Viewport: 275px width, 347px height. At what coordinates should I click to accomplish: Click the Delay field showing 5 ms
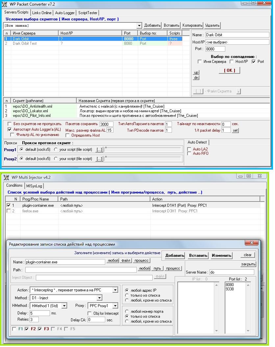pyautogui.click(x=40, y=313)
